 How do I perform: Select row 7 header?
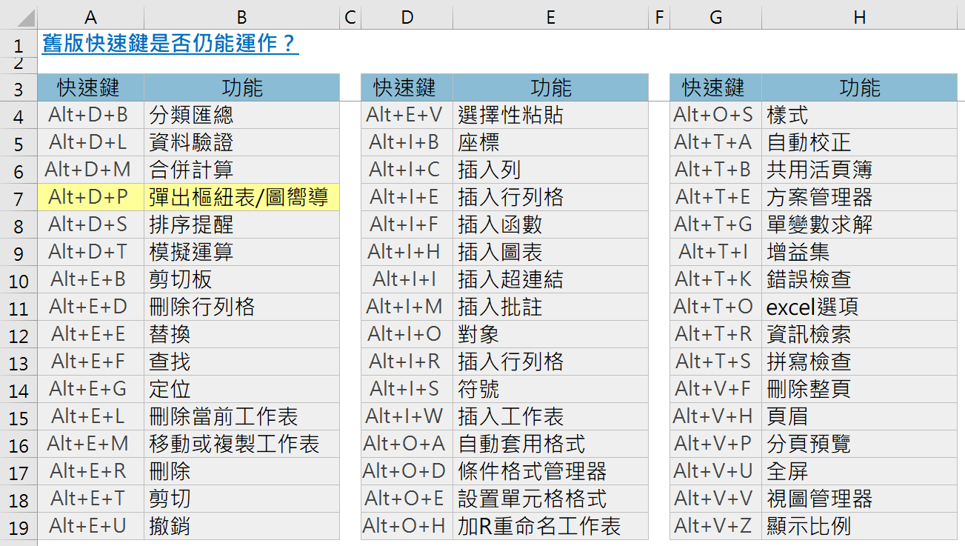click(19, 199)
